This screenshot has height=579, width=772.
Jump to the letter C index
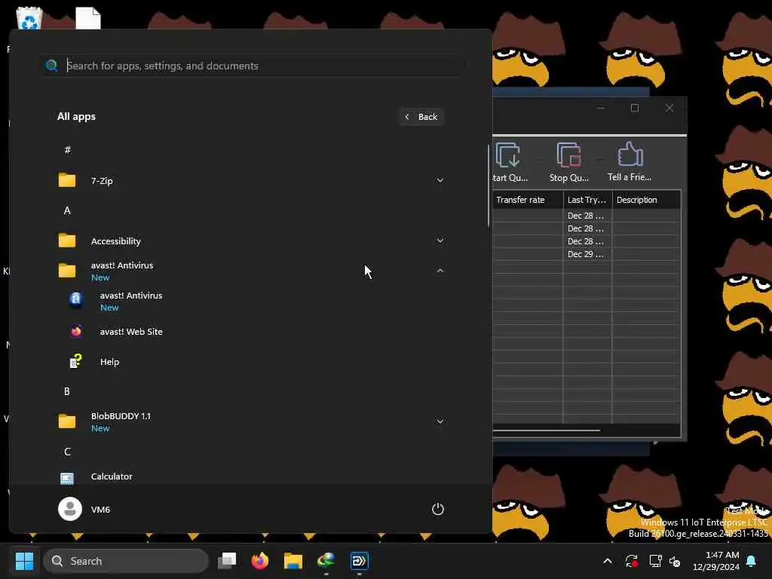pyautogui.click(x=67, y=452)
